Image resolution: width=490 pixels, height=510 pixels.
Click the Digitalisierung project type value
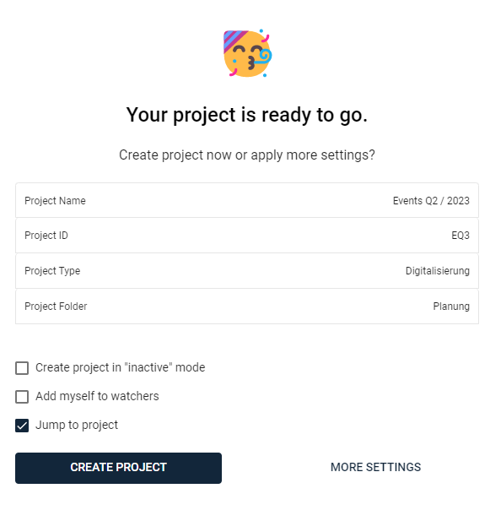point(438,270)
